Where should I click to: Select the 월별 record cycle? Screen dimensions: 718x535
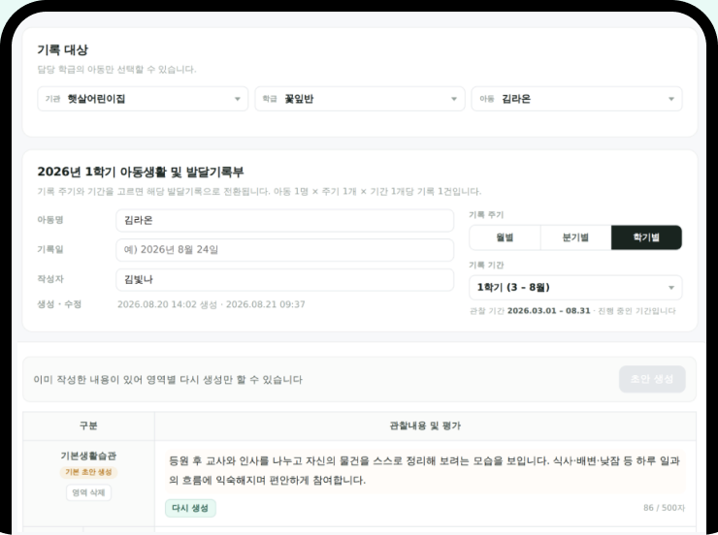point(505,237)
